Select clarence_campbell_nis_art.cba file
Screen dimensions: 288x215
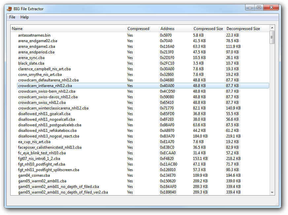click(x=44, y=69)
